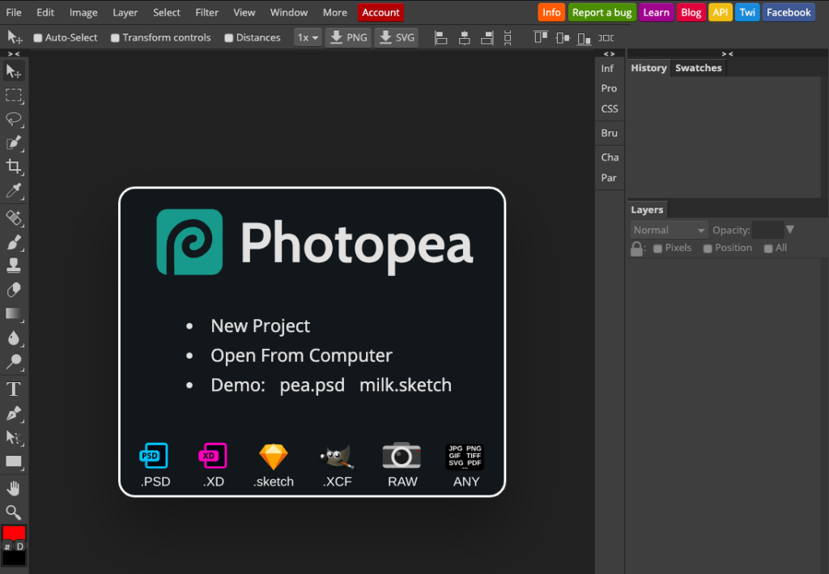Select the Rectangle Select tool
Viewport: 829px width, 574px height.
(x=14, y=96)
